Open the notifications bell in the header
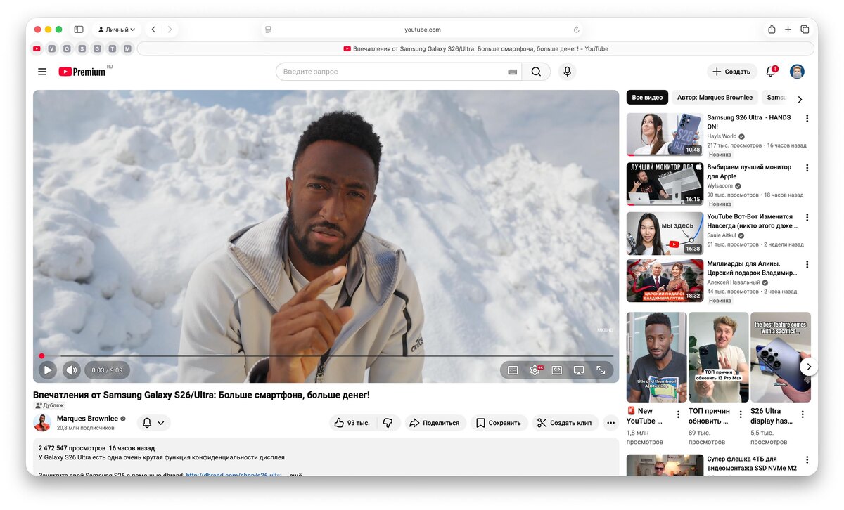Screen dimensions: 844x510 pos(771,72)
